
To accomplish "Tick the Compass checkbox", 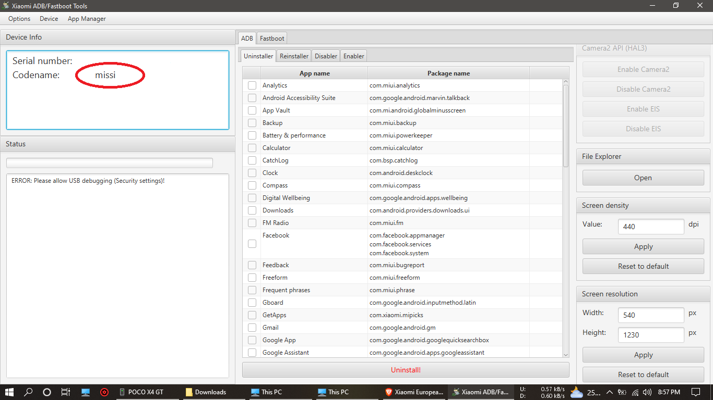I will [252, 185].
